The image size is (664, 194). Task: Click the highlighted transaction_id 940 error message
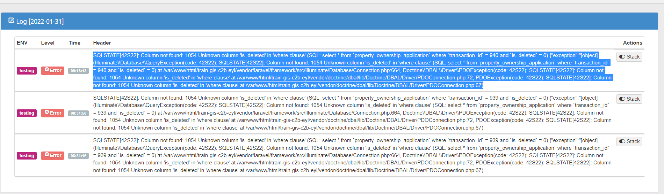(x=352, y=70)
